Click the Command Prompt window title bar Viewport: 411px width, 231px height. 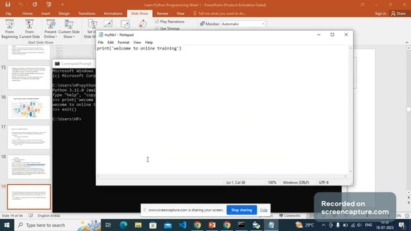74,64
